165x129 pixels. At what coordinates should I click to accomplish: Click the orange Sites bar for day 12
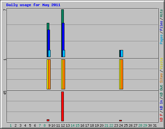64,74
